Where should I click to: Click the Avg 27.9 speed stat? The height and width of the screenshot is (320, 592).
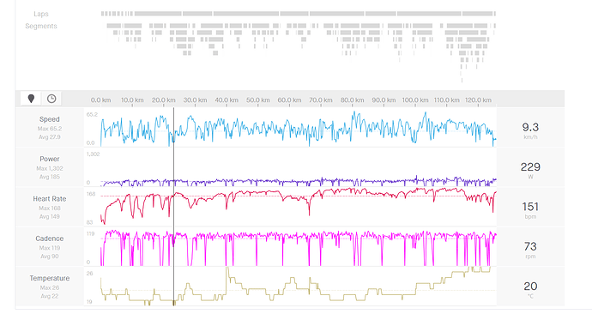50,137
